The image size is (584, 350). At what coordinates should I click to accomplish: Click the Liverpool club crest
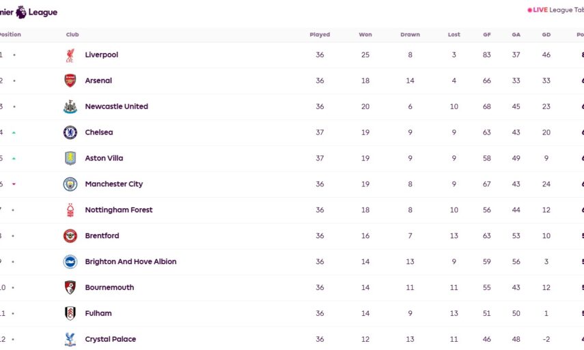click(x=70, y=55)
